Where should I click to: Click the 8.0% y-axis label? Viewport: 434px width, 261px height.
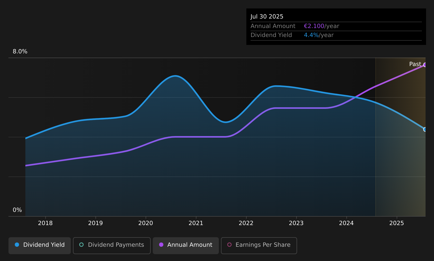pyautogui.click(x=20, y=52)
